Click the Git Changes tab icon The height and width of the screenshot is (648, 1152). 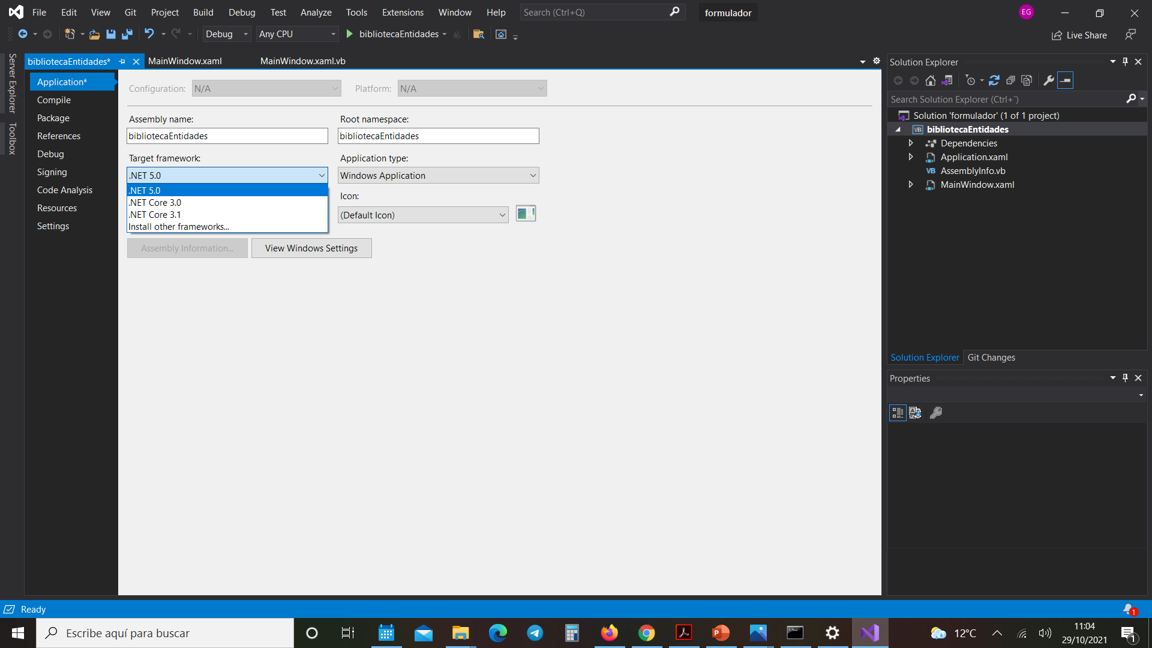click(991, 358)
